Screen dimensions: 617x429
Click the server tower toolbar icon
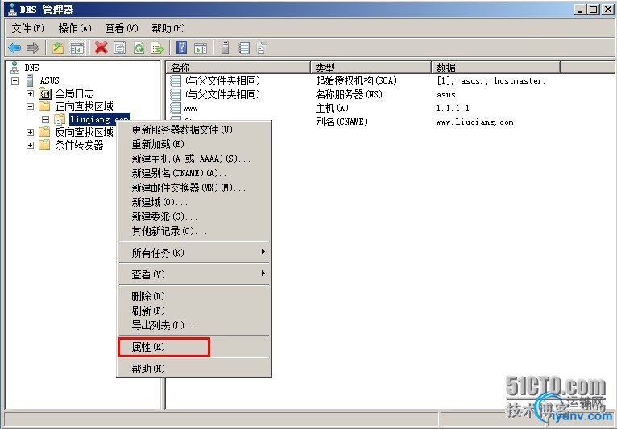tap(226, 48)
